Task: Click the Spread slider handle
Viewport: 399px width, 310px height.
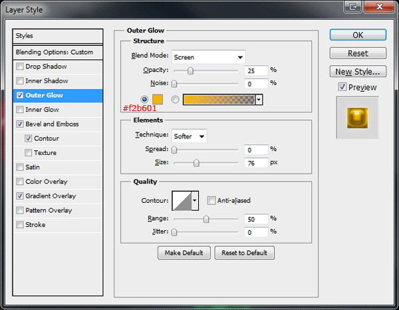Action: pos(174,150)
